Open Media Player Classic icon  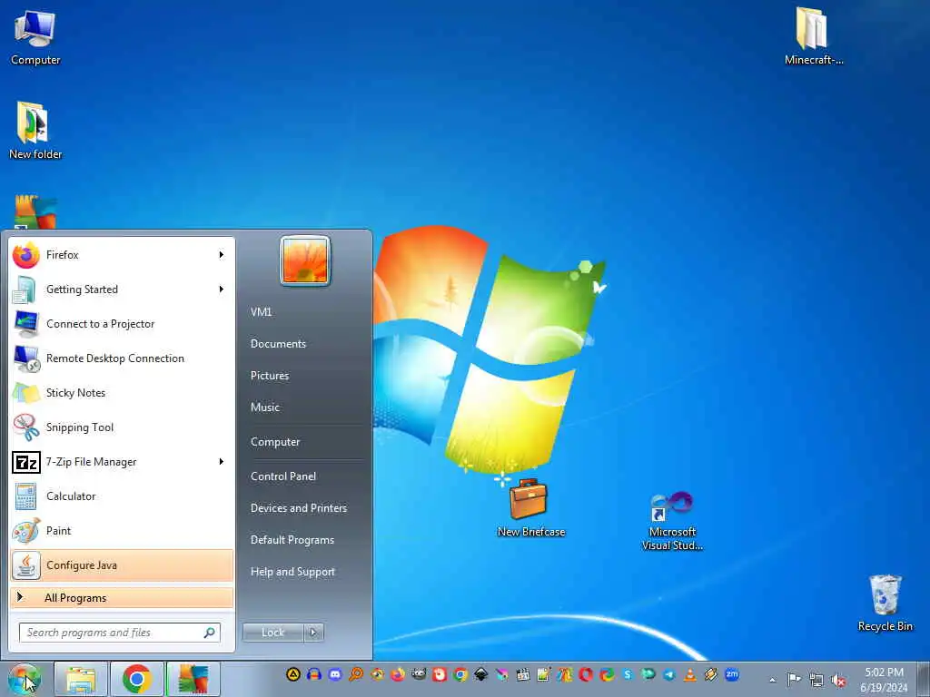(523, 674)
